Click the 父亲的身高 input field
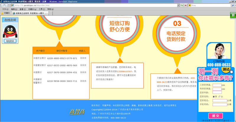The image size is (236, 122). tap(217, 85)
